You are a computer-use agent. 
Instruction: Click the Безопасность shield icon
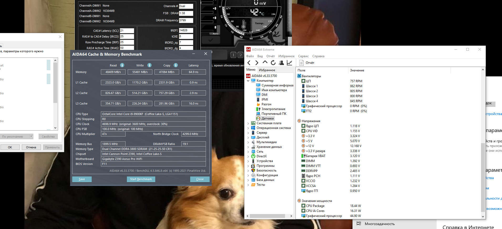253,170
